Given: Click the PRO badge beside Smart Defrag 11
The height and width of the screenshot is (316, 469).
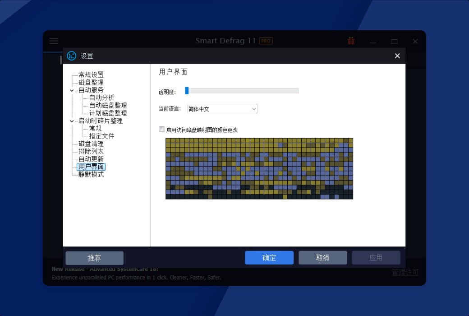Looking at the screenshot, I should click(266, 41).
